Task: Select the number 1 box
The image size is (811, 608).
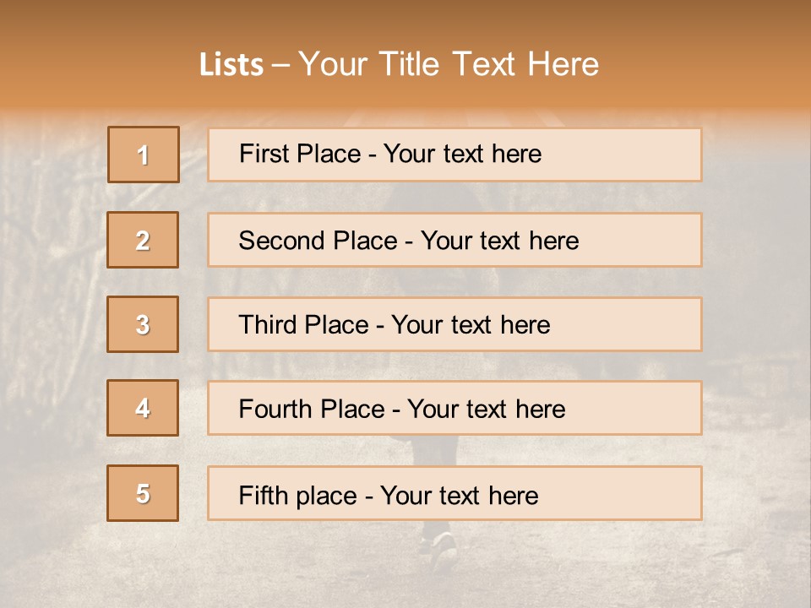Action: 144,155
